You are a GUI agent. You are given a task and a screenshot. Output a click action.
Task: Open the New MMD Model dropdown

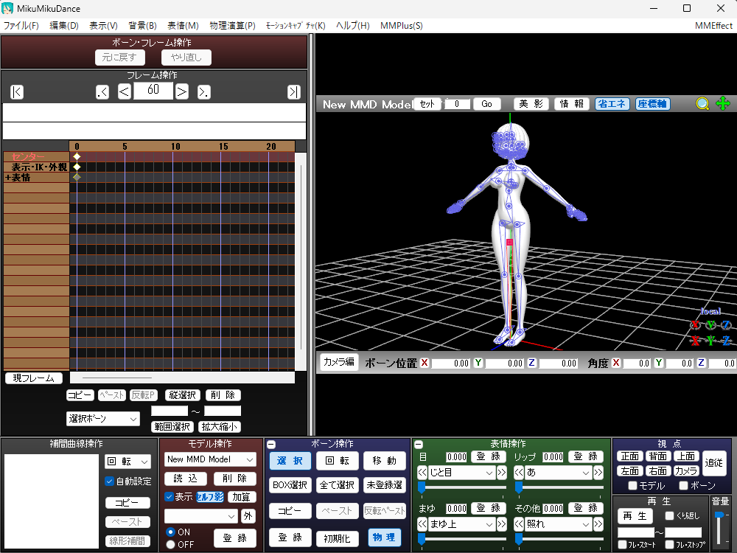[210, 459]
